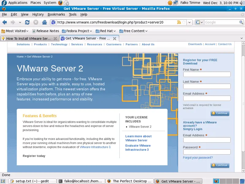The image size is (245, 184).
Task: Open the Products navigation link
Action: click(40, 44)
